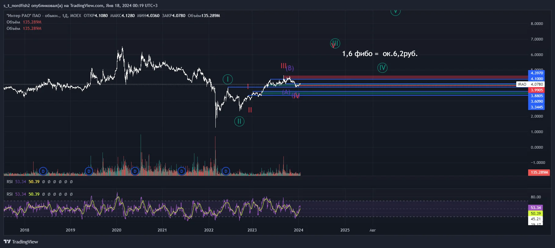The height and width of the screenshot is (248, 555).
Task: Click the IRAO 4.0780 current price tag
Action: [x=530, y=84]
